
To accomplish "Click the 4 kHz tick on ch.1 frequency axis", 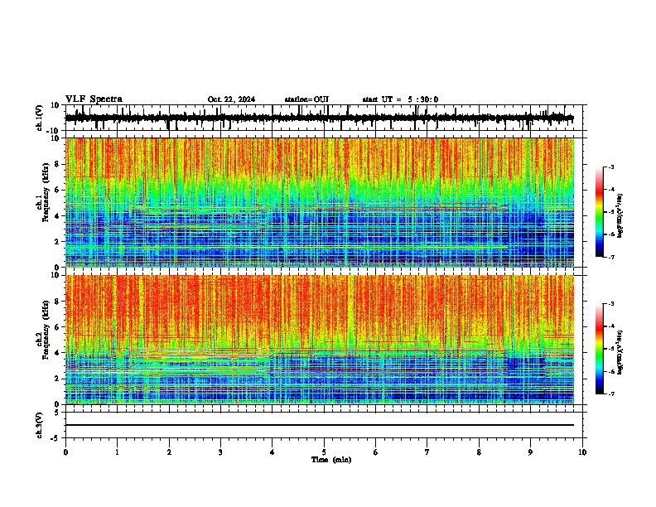I will pos(58,216).
